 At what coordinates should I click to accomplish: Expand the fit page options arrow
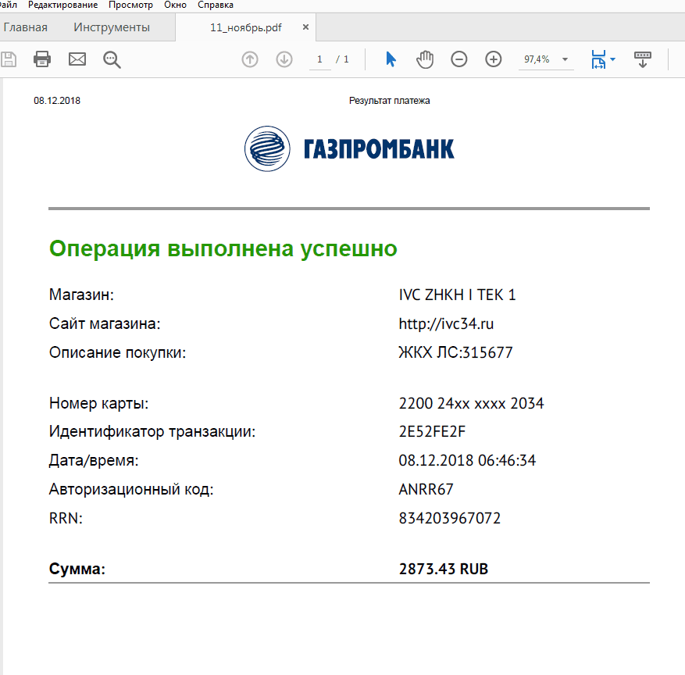point(612,59)
